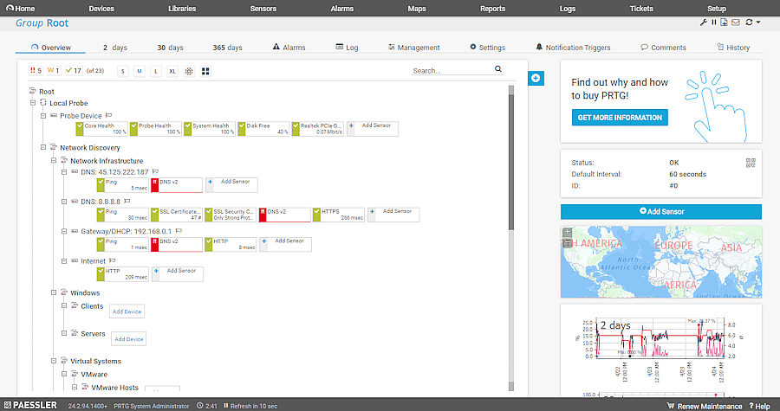Click the DNS 45.125.222.187 flag icon
Screen dimensions: 780x411
155,171
